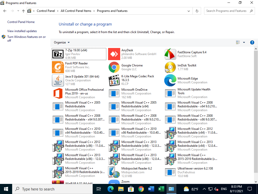This screenshot has height=194, width=258.
Task: Click the Foxit PDF Reader icon
Action: pos(58,67)
